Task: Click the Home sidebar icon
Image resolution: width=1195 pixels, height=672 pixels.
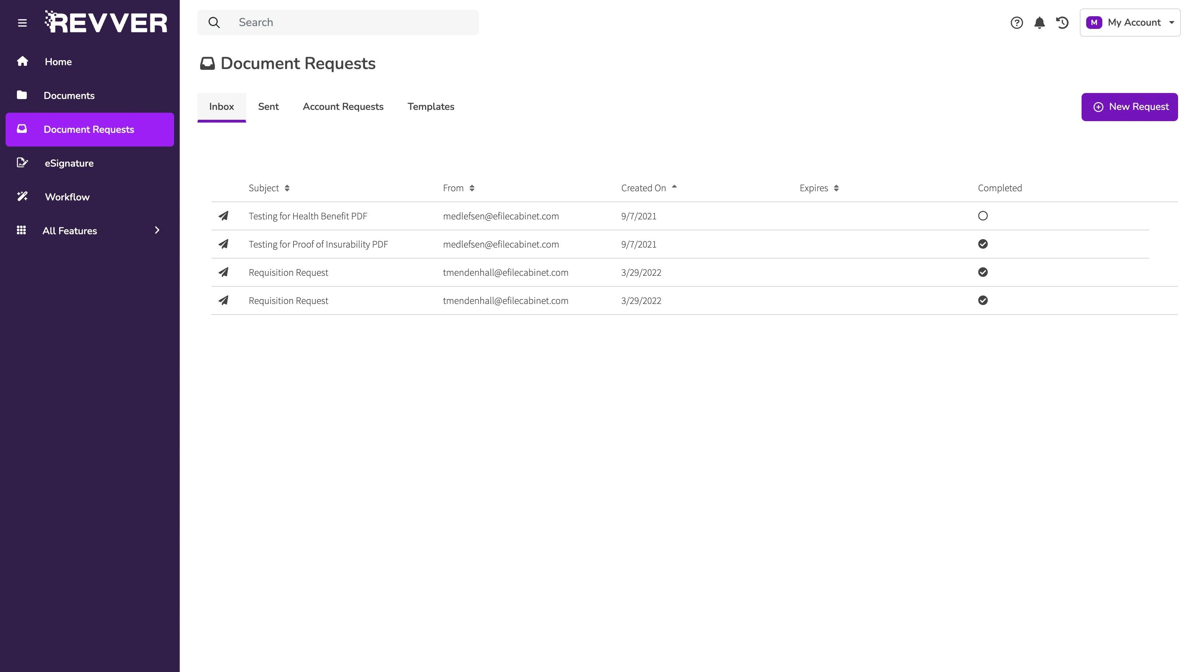Action: coord(22,62)
